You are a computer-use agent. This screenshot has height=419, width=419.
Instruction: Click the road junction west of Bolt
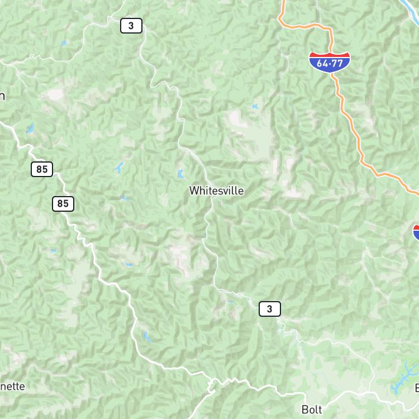tap(212, 380)
